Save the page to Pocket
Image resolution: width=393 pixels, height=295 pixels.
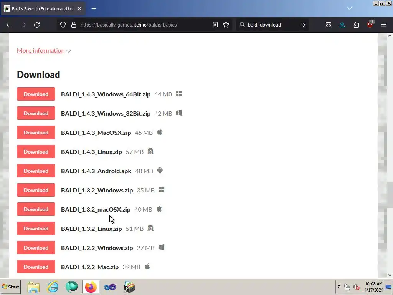(329, 25)
